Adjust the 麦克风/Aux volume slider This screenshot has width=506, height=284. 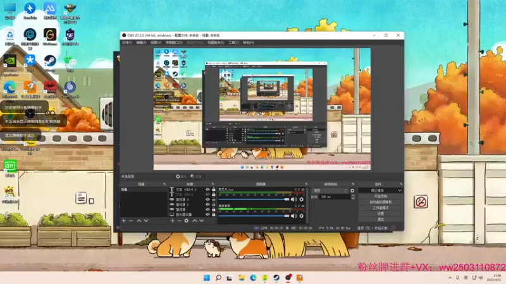tap(254, 199)
